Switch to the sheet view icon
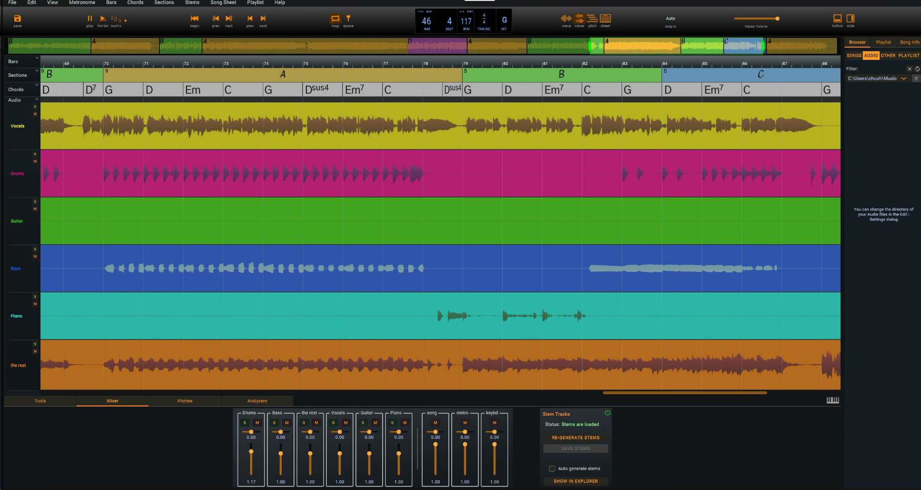Image resolution: width=921 pixels, height=490 pixels. 605,18
